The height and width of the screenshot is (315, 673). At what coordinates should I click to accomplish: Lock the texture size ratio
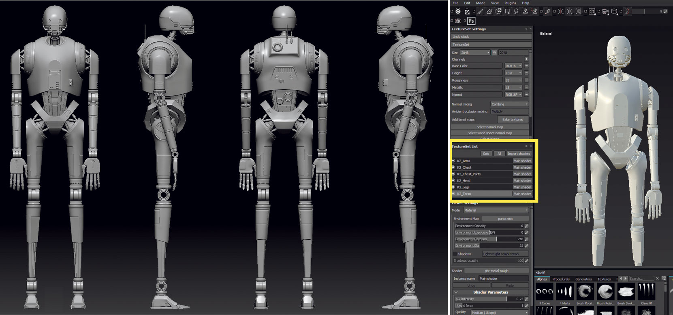494,53
